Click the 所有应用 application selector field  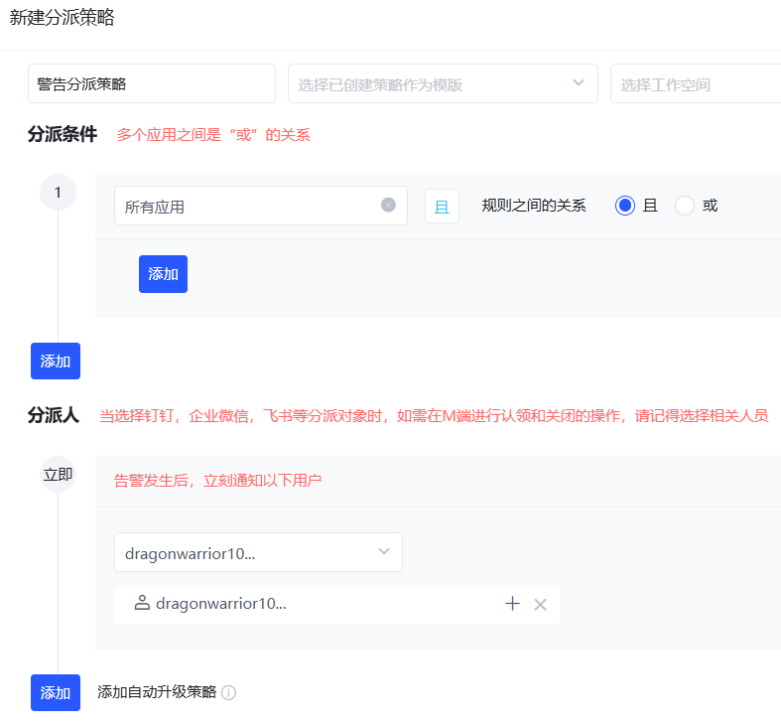[x=248, y=206]
